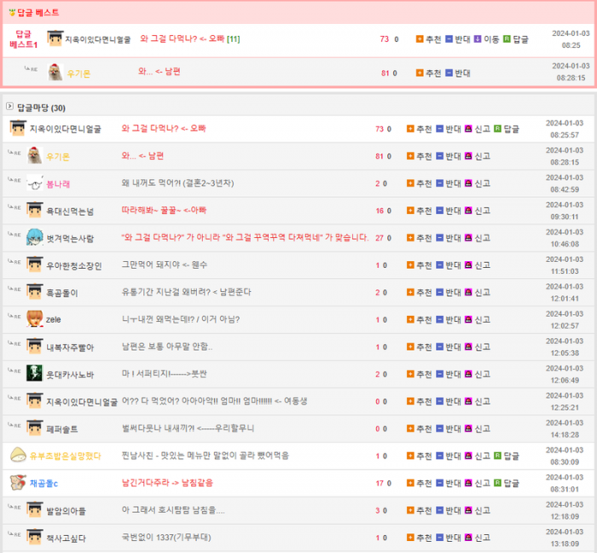Click the 답글 button on 유부초밥은실망했다's comment
This screenshot has height=553, width=597.
pos(497,456)
